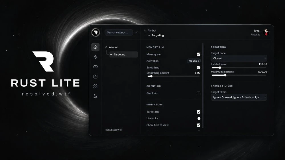Image resolution: width=285 pixels, height=160 pixels.
Task: Adjust the Smoothing amount slider
Action: 174,76
